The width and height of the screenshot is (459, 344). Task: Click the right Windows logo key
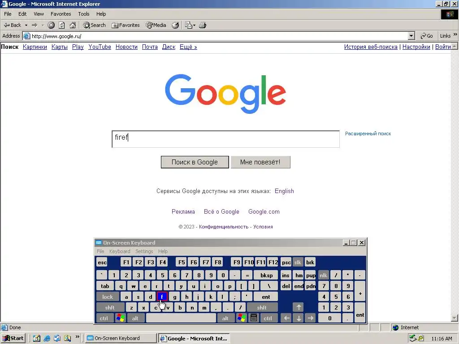(241, 318)
